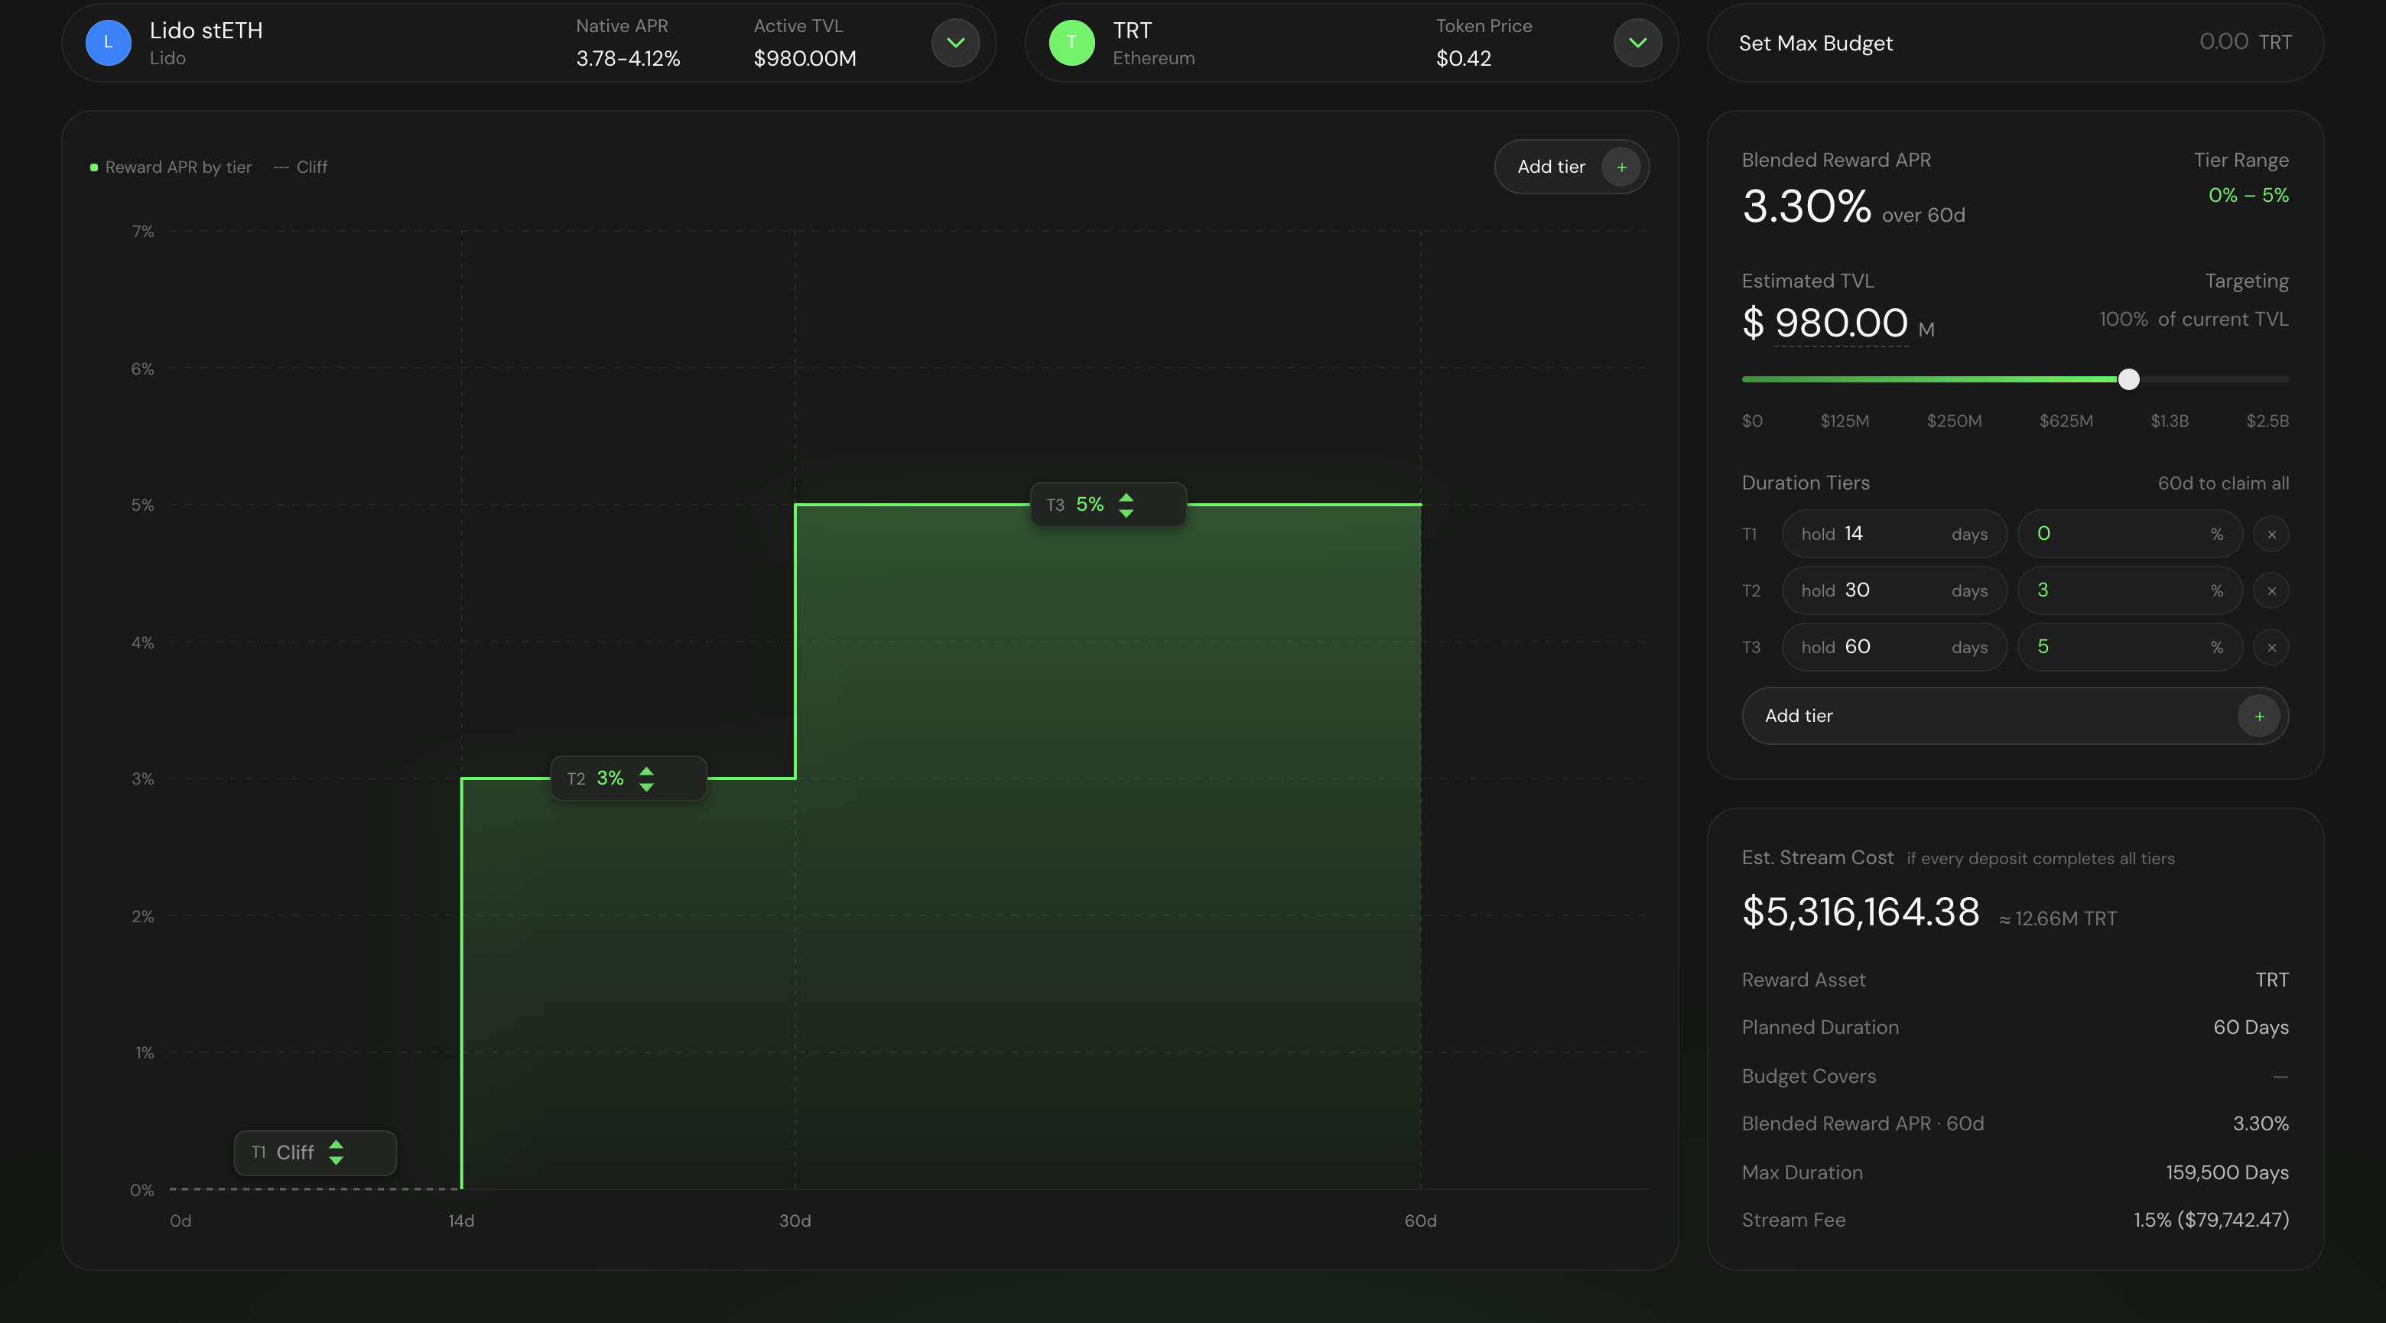The height and width of the screenshot is (1323, 2386).
Task: Click the '60d to claim all' text
Action: tap(2223, 483)
